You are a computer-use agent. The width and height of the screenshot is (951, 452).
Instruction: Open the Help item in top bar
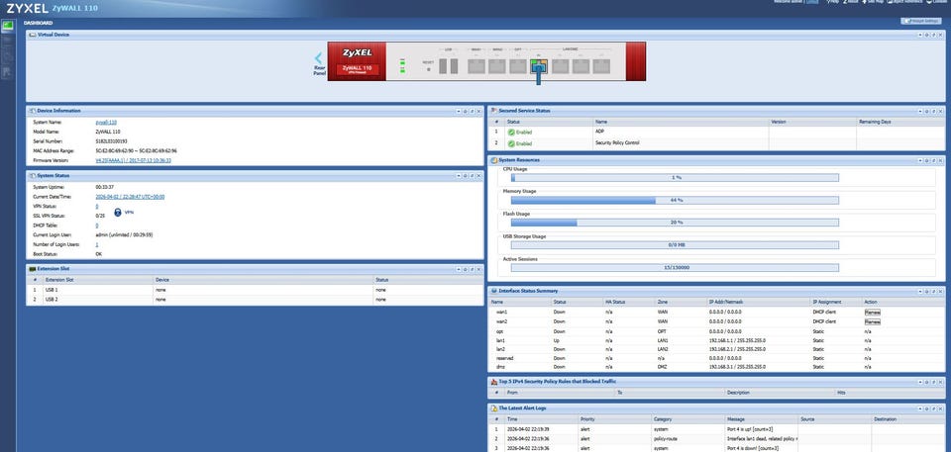coord(833,2)
